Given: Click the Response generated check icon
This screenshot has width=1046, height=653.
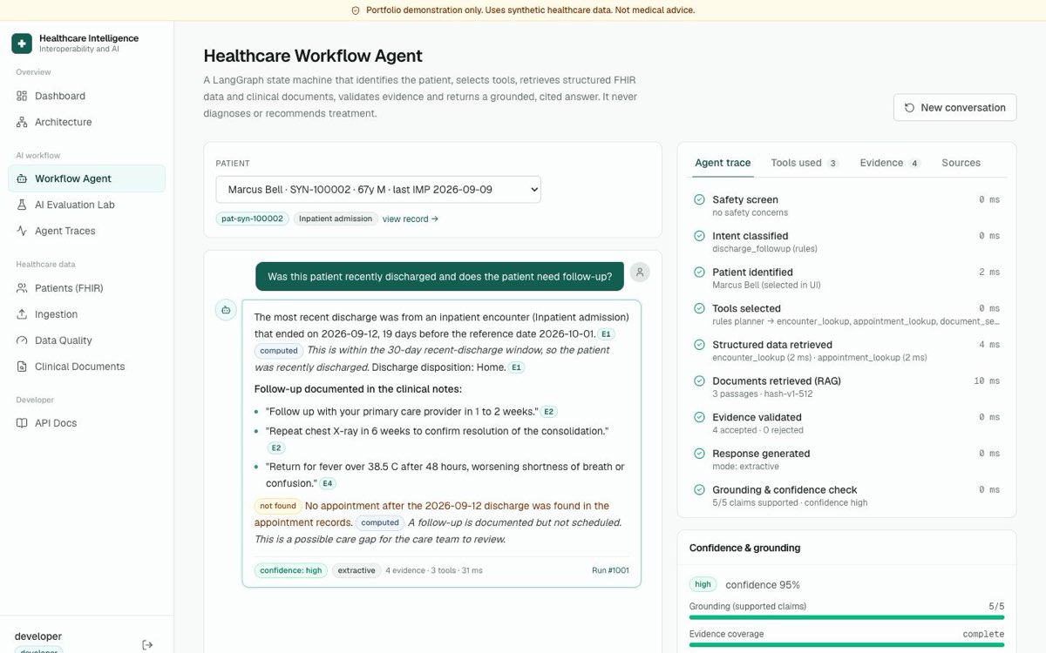Looking at the screenshot, I should pos(699,454).
